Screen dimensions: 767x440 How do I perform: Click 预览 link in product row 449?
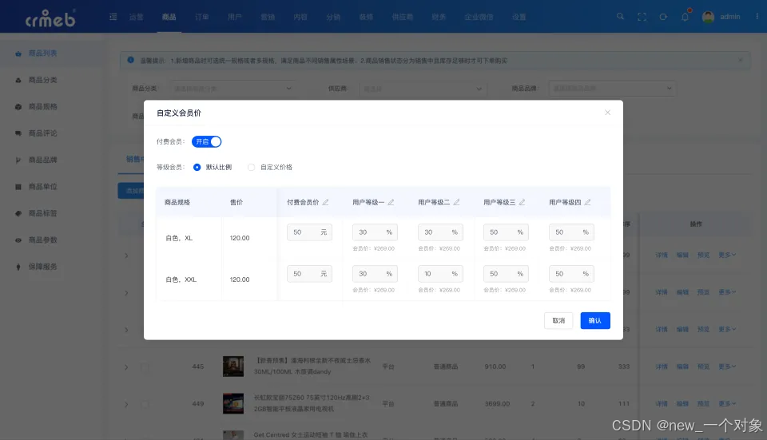[703, 404]
